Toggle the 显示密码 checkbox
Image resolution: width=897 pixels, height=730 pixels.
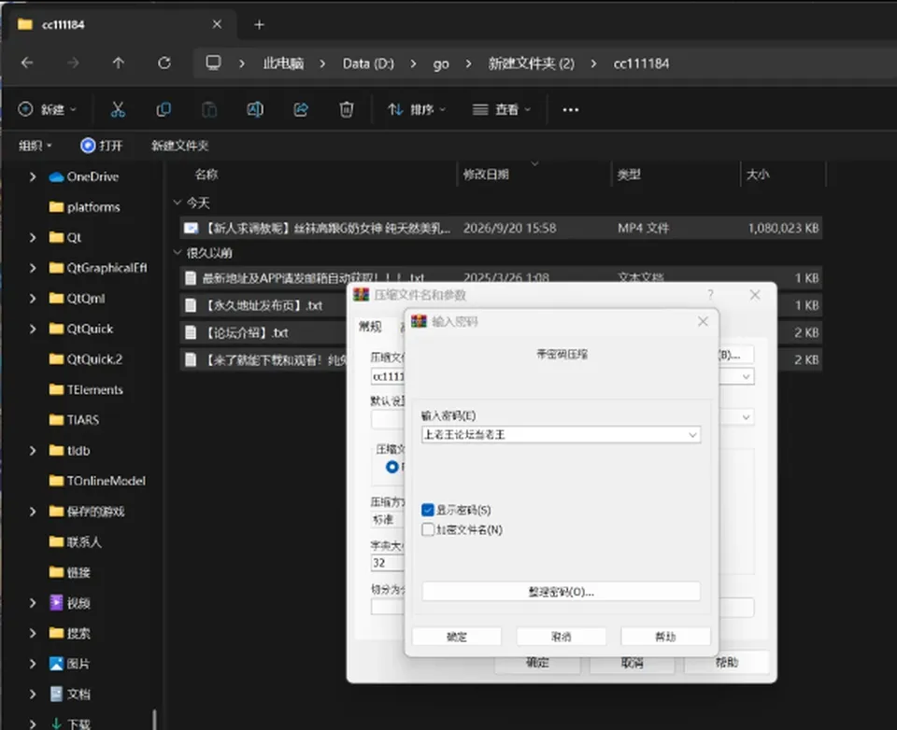(x=427, y=510)
